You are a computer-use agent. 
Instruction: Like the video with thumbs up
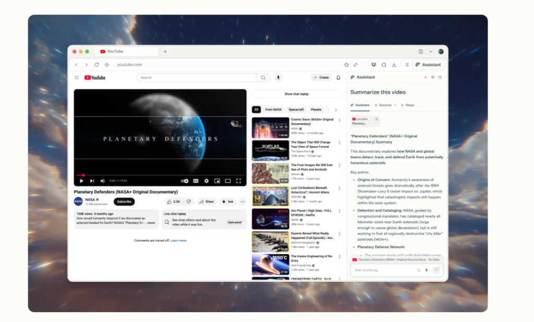pyautogui.click(x=174, y=201)
